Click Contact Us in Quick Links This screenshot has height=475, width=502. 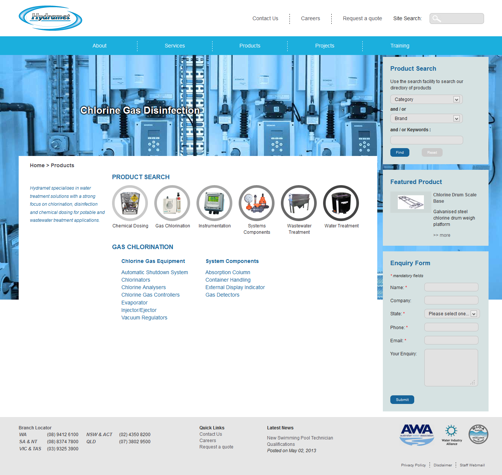211,434
